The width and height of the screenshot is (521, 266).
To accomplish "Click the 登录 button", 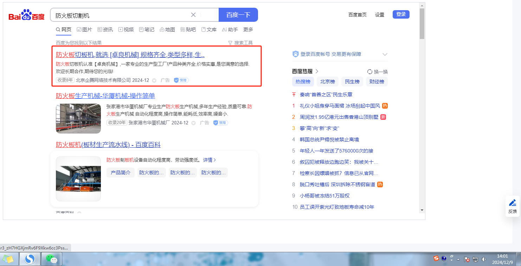I will pos(401,14).
